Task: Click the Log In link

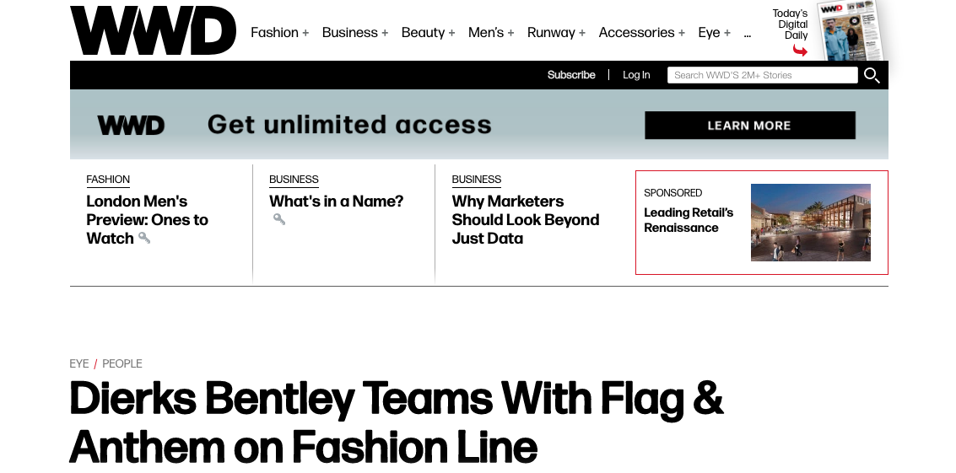Action: coord(636,75)
